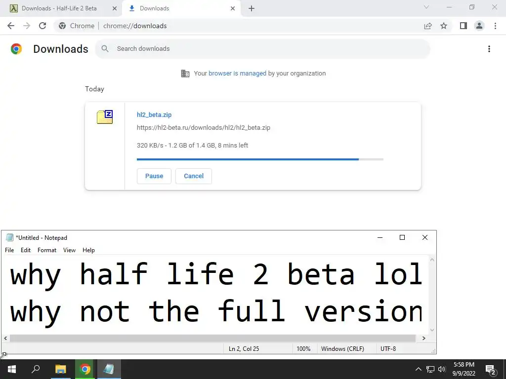506x379 pixels.
Task: Open File Explorer from taskbar
Action: [x=60, y=369]
